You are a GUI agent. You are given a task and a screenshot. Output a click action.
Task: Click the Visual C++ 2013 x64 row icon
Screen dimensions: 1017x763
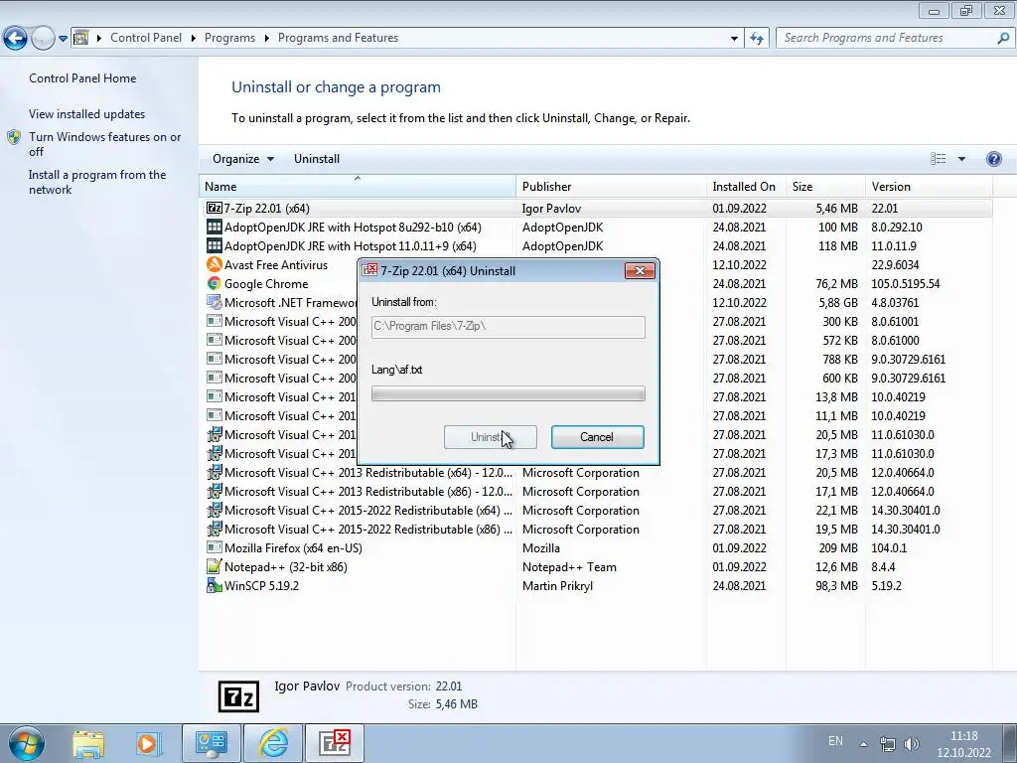(x=215, y=472)
